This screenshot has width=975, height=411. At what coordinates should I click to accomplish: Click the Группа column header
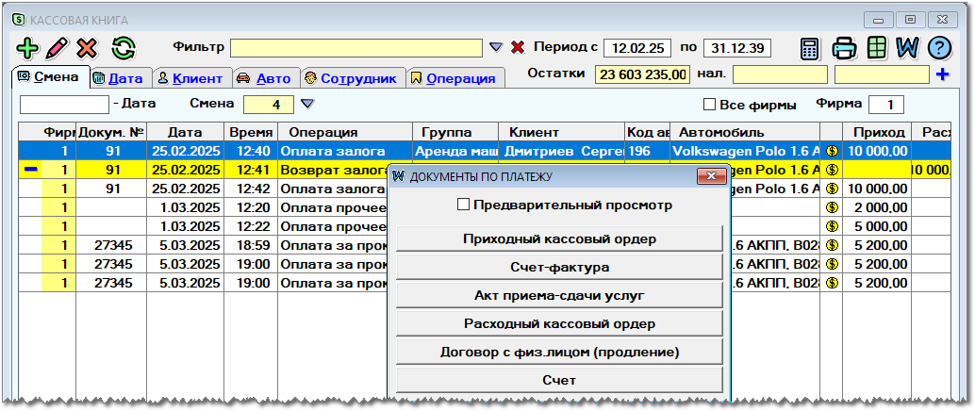pyautogui.click(x=455, y=132)
